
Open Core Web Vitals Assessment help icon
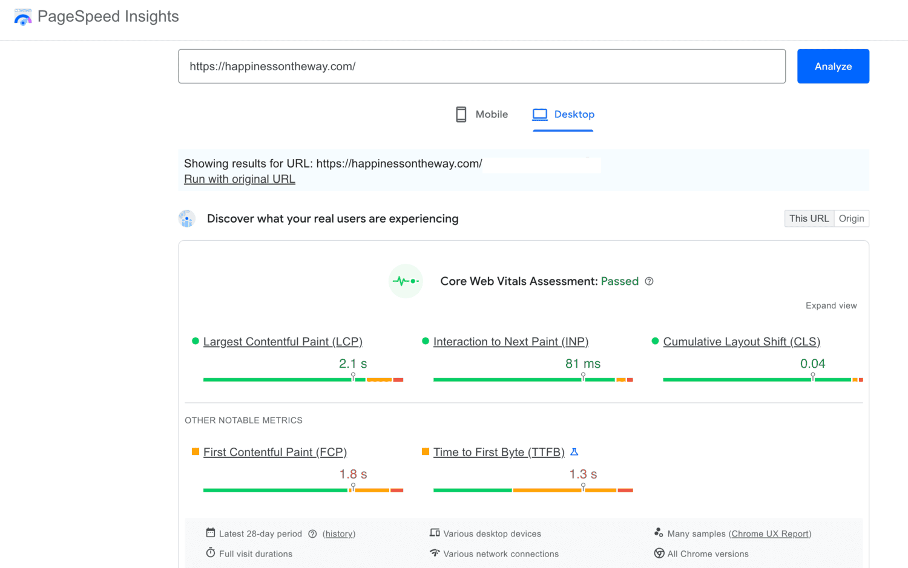tap(649, 281)
